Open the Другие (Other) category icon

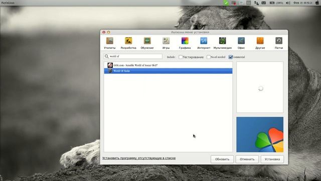[x=260, y=41]
